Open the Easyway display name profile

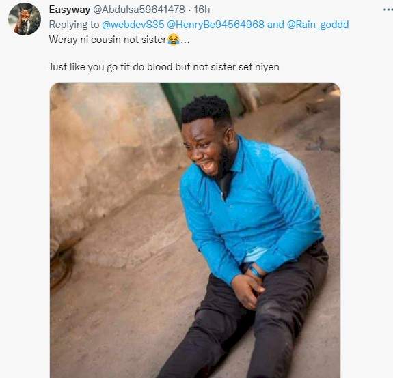coord(70,10)
